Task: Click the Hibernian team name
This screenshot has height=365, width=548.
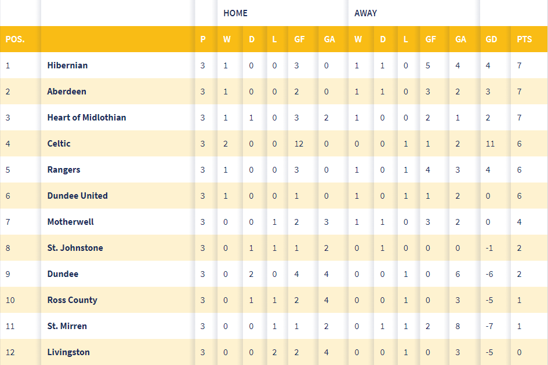Action: tap(67, 65)
